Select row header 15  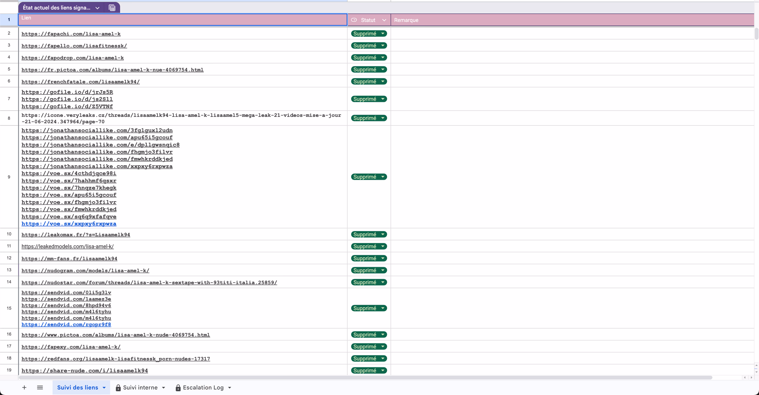coord(9,308)
